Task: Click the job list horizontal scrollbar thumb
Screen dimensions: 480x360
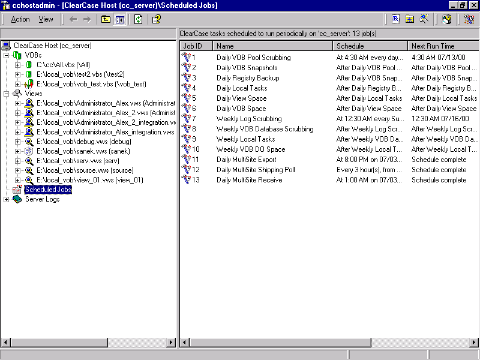Action: pos(280,342)
